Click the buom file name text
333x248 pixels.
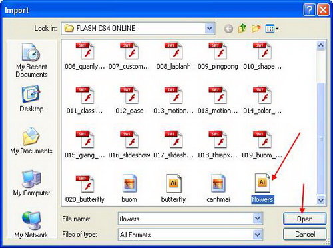click(x=129, y=199)
